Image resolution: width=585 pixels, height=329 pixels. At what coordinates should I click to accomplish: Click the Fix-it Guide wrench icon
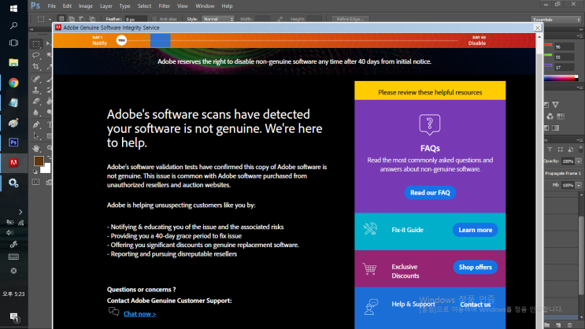pyautogui.click(x=370, y=229)
